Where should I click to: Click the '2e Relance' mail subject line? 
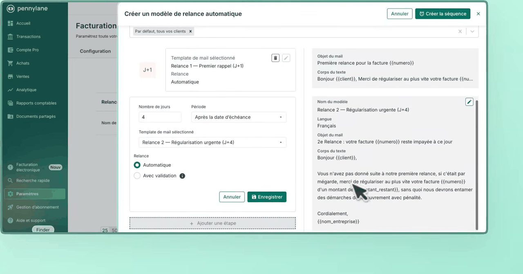(385, 141)
